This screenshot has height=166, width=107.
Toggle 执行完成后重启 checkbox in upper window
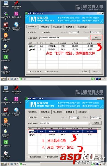click(28, 72)
